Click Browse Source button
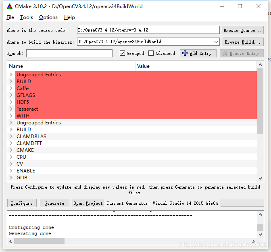 tap(243, 30)
